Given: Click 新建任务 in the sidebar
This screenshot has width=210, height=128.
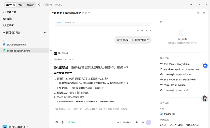Looking at the screenshot, I should (x=9, y=12).
